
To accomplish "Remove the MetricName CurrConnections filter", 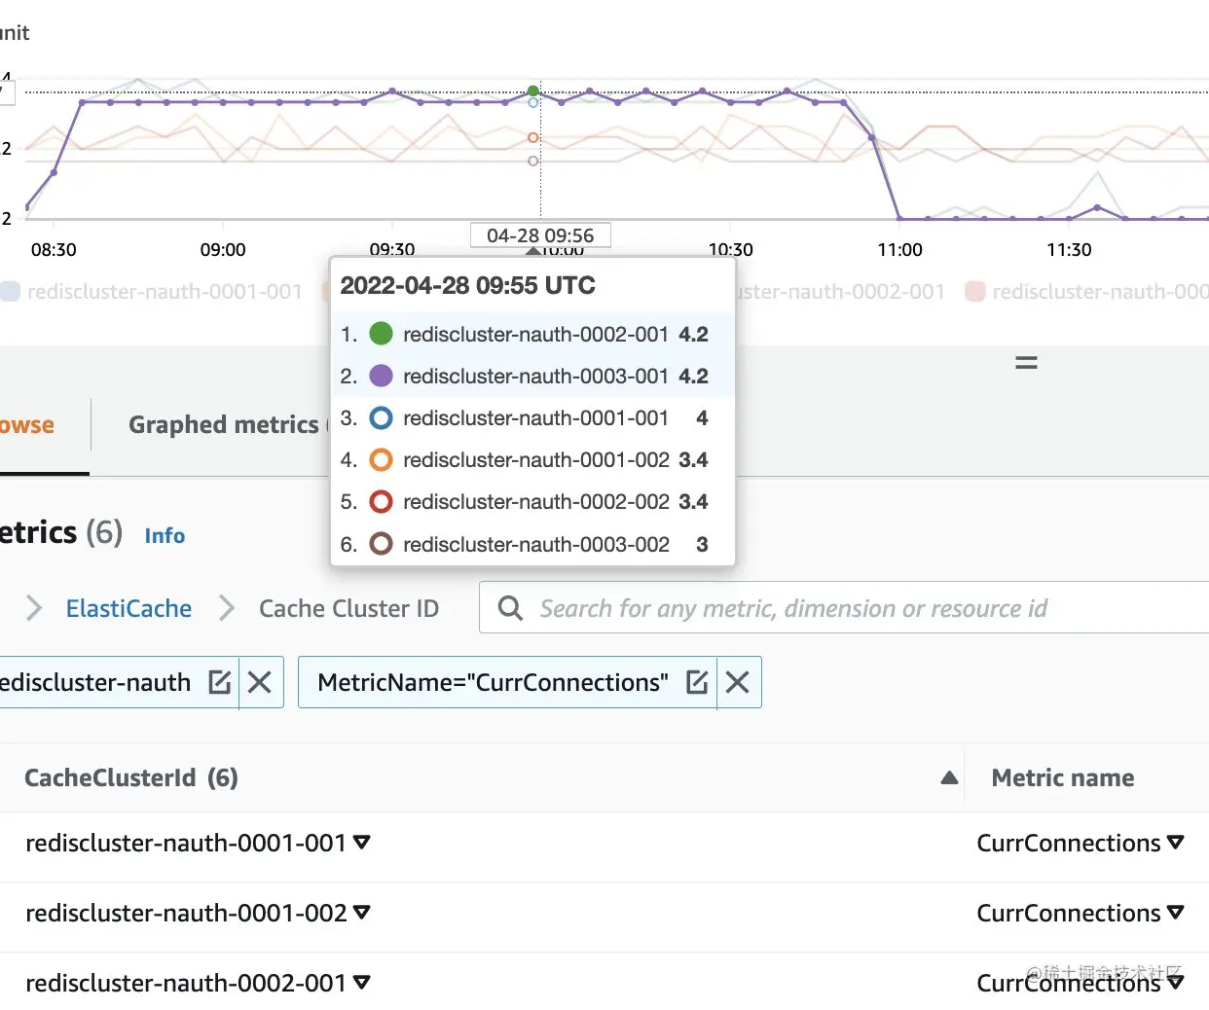I will coord(738,682).
